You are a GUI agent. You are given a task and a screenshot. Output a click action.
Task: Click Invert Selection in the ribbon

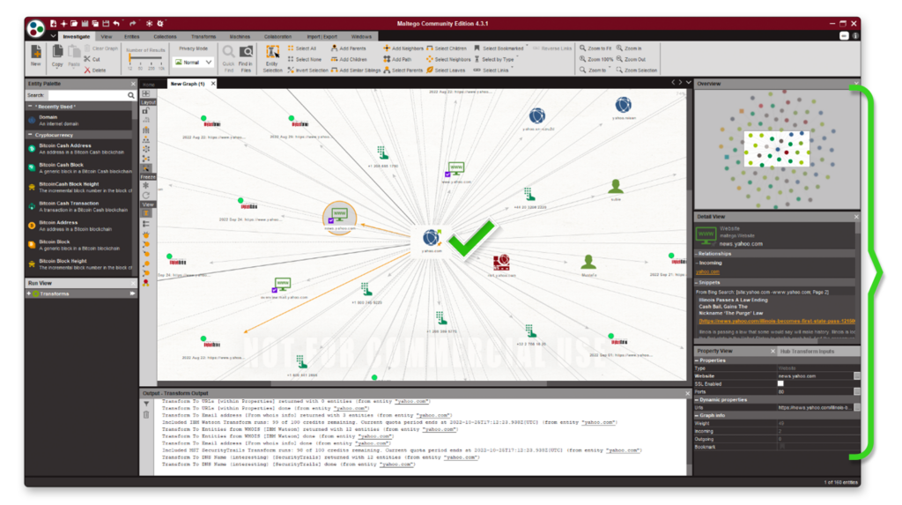pos(307,71)
